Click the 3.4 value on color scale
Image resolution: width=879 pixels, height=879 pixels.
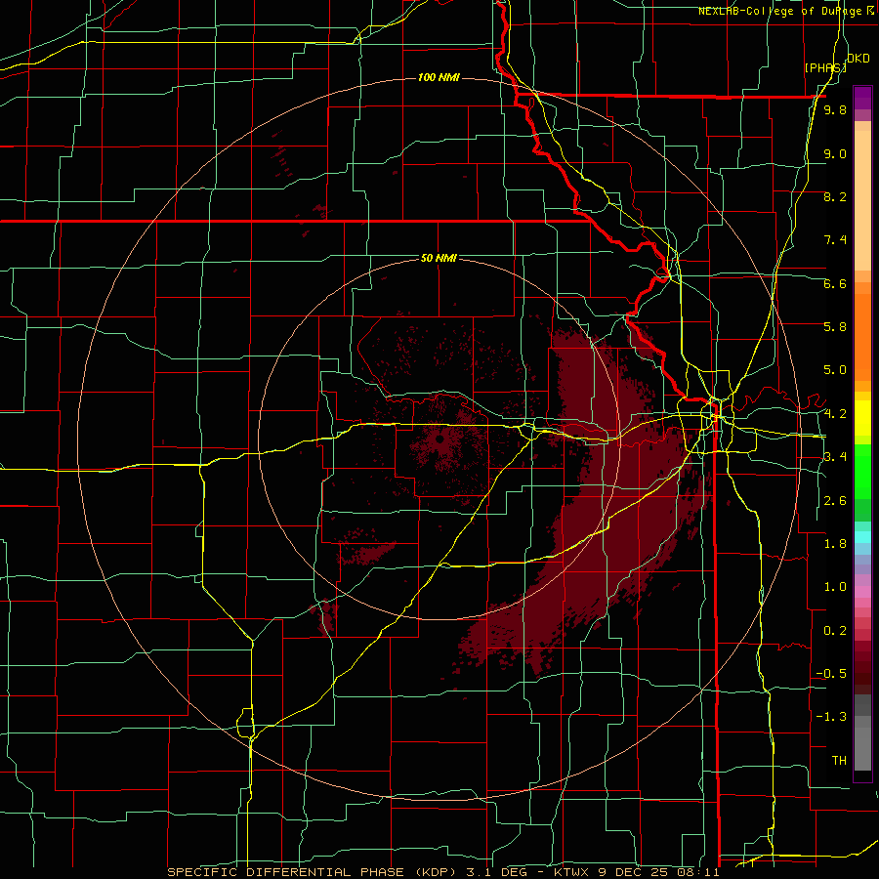coord(835,457)
